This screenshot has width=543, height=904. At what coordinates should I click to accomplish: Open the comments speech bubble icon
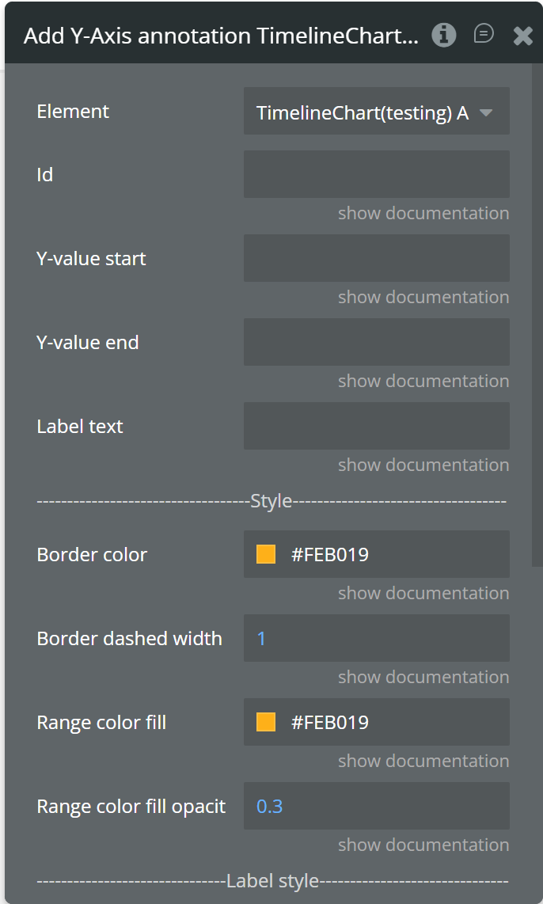click(484, 34)
